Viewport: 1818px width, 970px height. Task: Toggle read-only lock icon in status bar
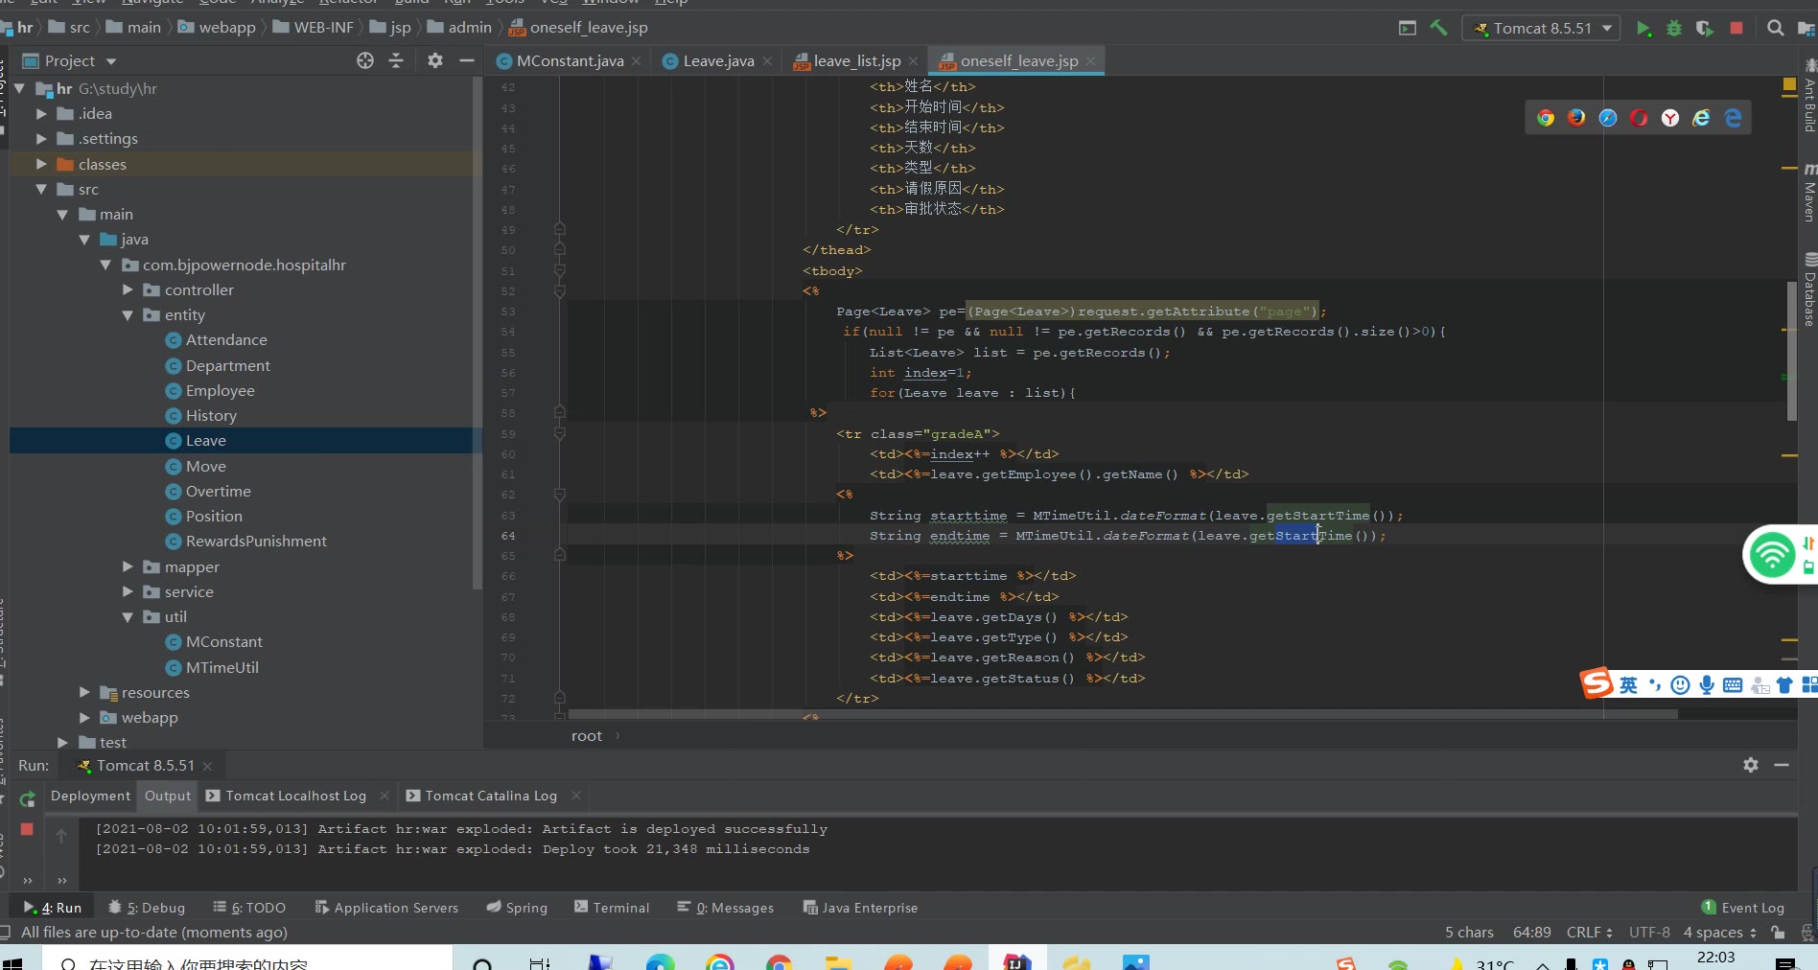click(x=1778, y=933)
